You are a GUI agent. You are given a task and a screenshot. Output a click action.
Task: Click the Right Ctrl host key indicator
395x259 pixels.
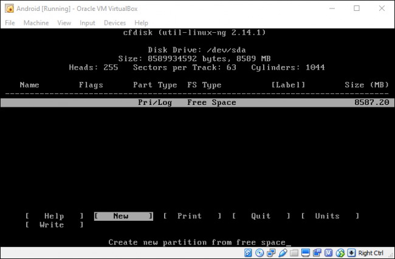(x=370, y=253)
